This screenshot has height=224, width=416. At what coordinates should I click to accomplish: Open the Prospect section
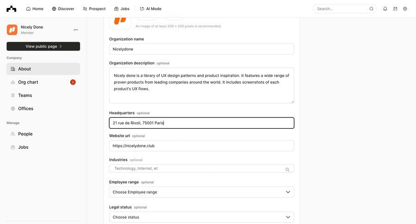pos(94,9)
